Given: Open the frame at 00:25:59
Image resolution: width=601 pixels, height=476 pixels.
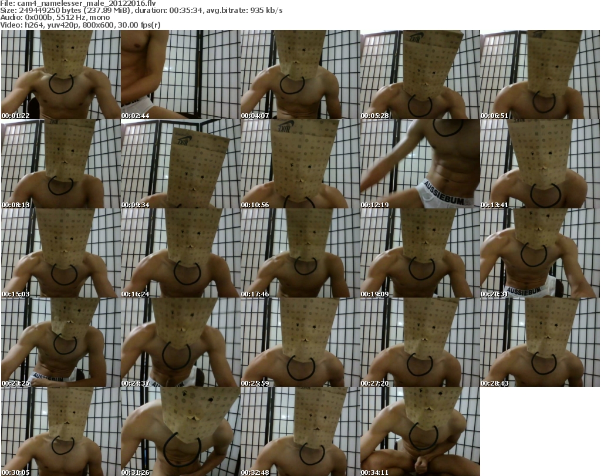Looking at the screenshot, I should click(300, 342).
